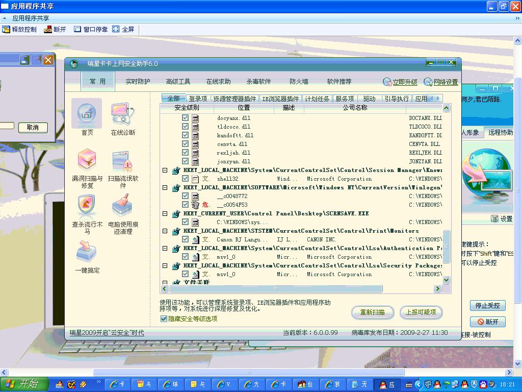Screen dimensions: 522x392
Task: Collapse the Print\Monitors registry key
Action: click(x=165, y=231)
